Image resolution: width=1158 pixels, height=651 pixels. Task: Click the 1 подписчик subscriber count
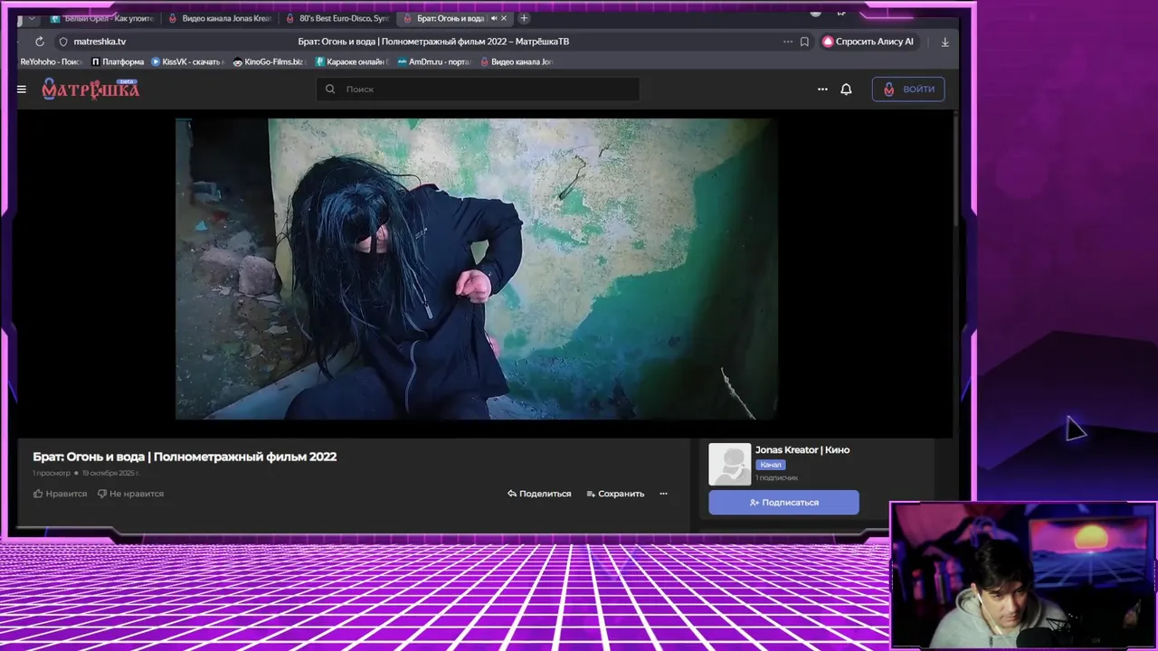click(776, 477)
